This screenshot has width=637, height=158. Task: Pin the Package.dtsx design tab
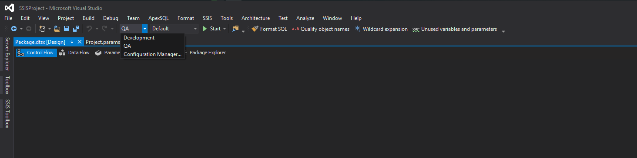[x=71, y=42]
